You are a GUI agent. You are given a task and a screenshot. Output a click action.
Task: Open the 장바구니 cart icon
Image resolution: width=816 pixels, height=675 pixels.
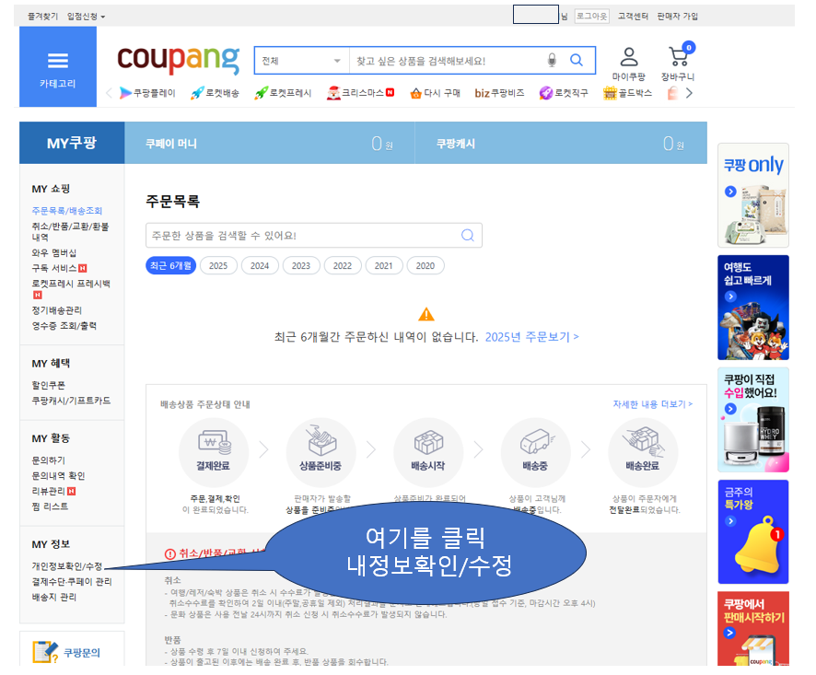tap(678, 63)
